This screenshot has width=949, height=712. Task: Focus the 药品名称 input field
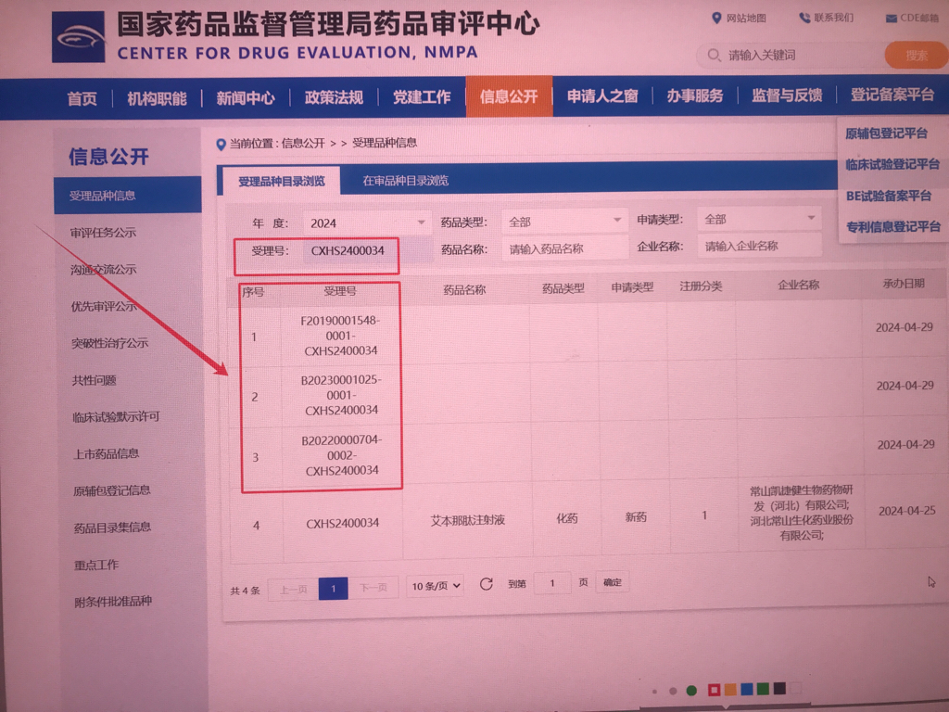[x=564, y=248]
